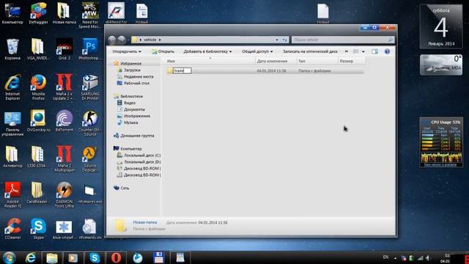Open the Изображения library
This screenshot has width=469, height=264.
tap(137, 116)
